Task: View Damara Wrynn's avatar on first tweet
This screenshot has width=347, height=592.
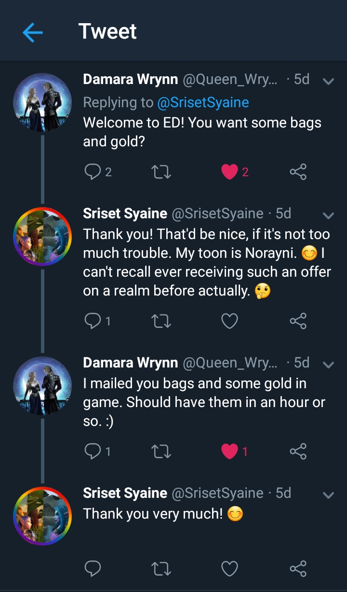Action: pyautogui.click(x=42, y=103)
